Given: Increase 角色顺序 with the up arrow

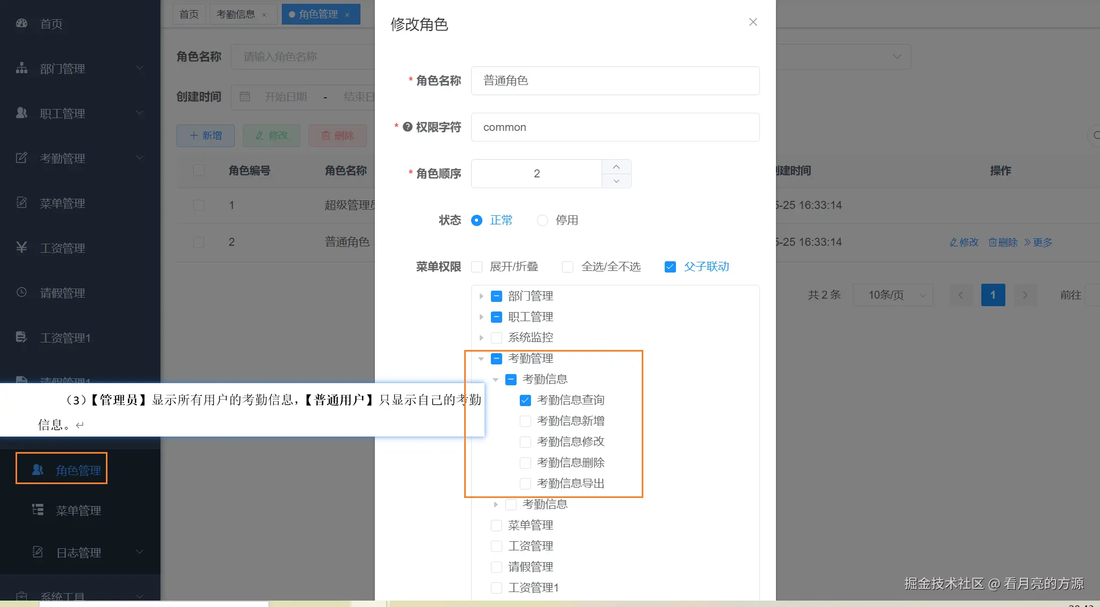Looking at the screenshot, I should [x=616, y=167].
